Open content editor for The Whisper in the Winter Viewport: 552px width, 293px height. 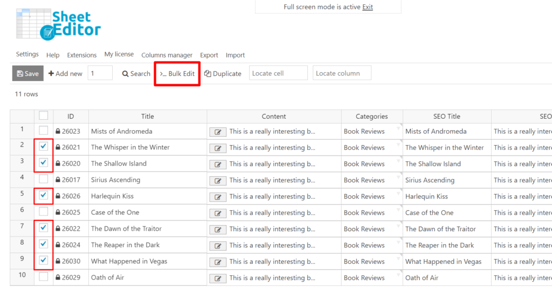coord(218,148)
